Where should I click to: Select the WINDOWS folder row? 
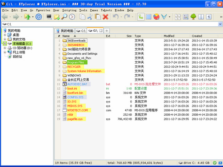point(74,75)
